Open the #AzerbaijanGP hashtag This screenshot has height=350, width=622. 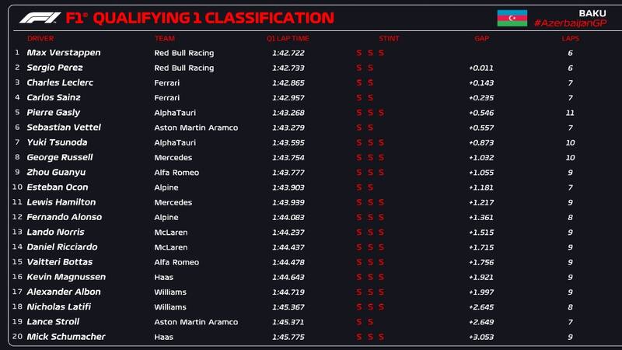point(571,23)
